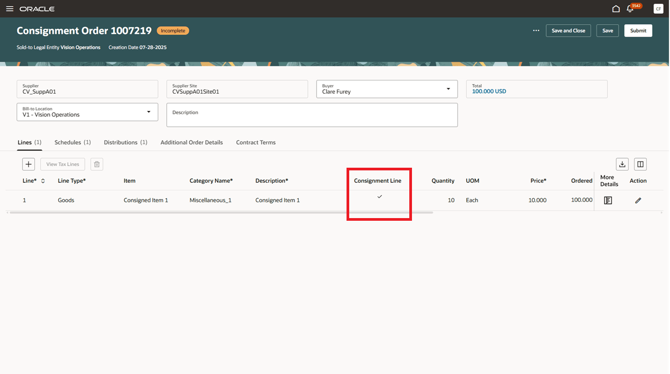Click the price value 10.000
670x374 pixels.
(x=538, y=200)
